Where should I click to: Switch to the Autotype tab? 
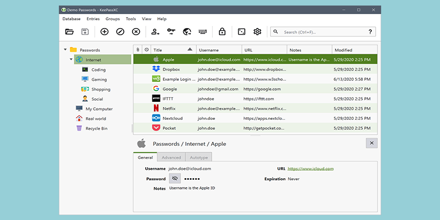pyautogui.click(x=199, y=157)
